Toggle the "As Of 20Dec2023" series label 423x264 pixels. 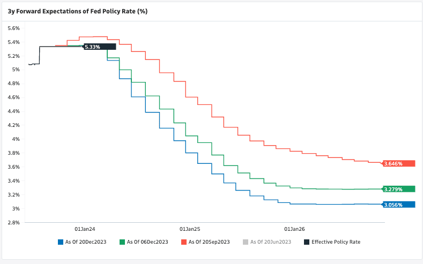click(x=85, y=242)
